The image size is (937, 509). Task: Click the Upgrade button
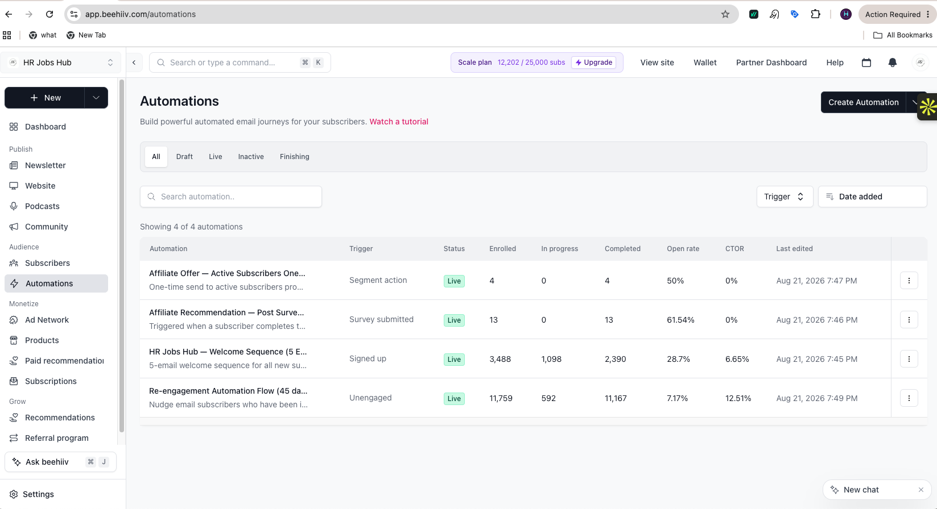[594, 62]
